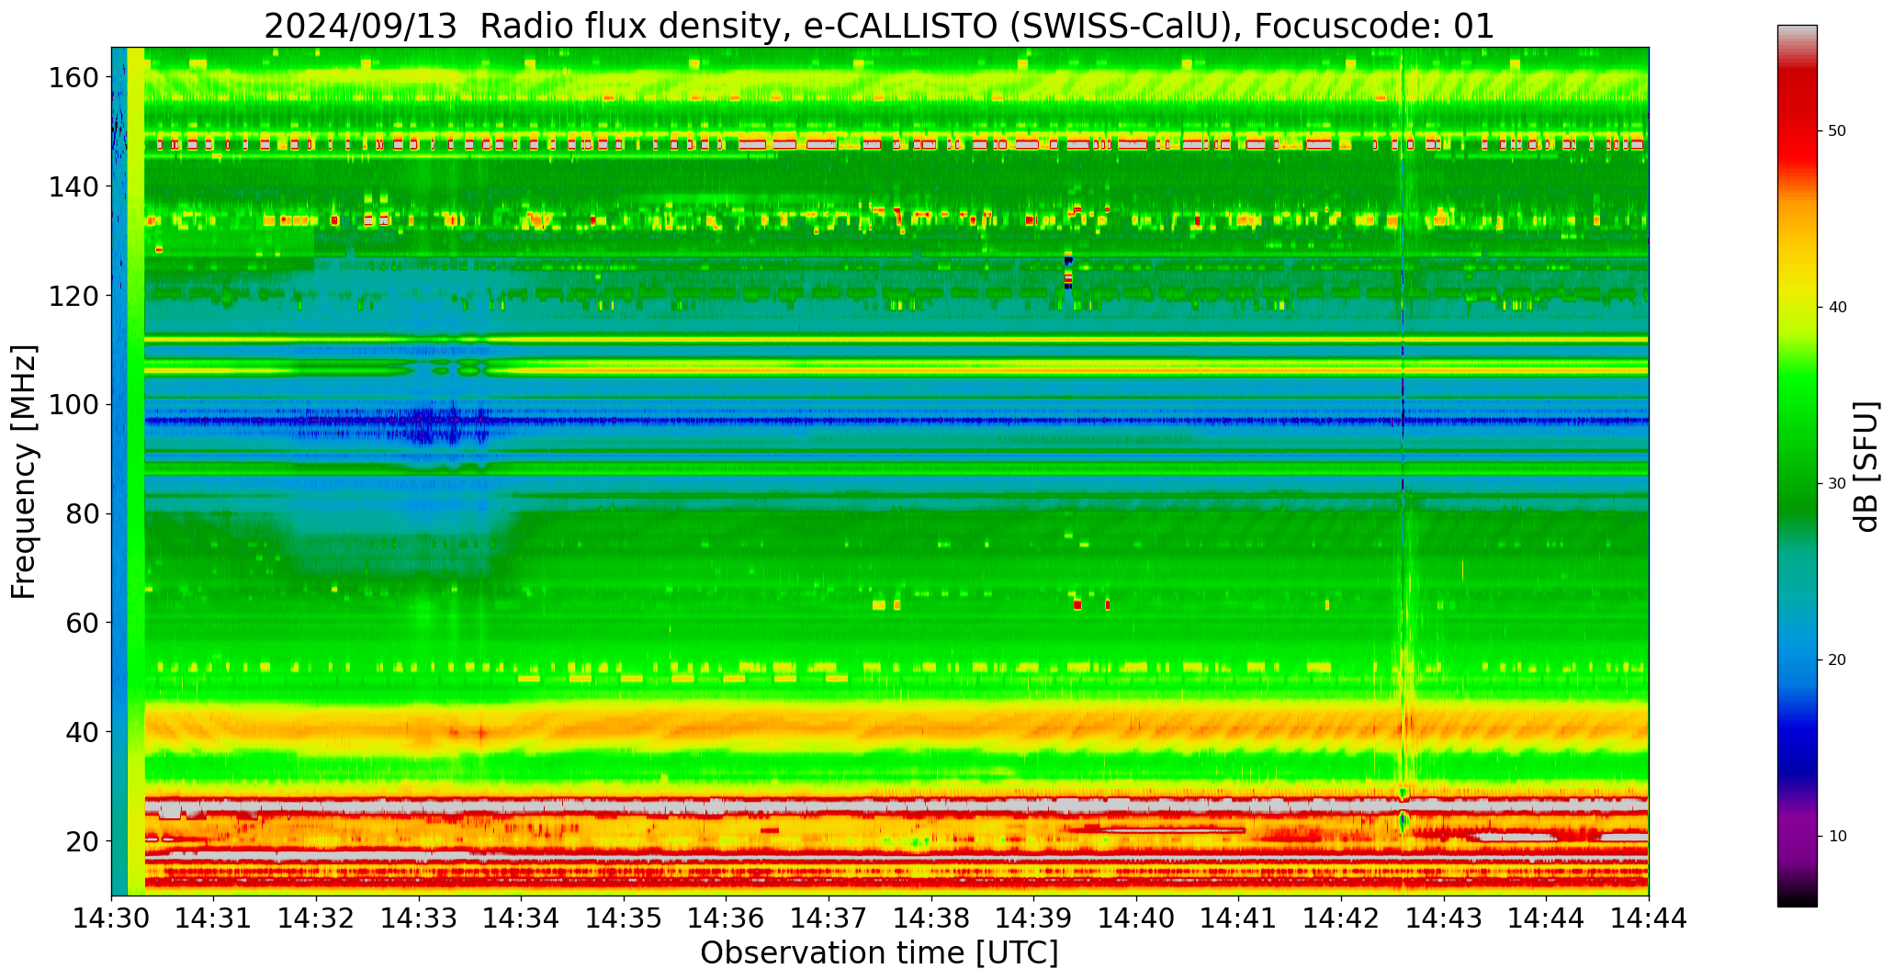1894x980 pixels.
Task: Click the 100 frequency tick label
Action: click(73, 405)
